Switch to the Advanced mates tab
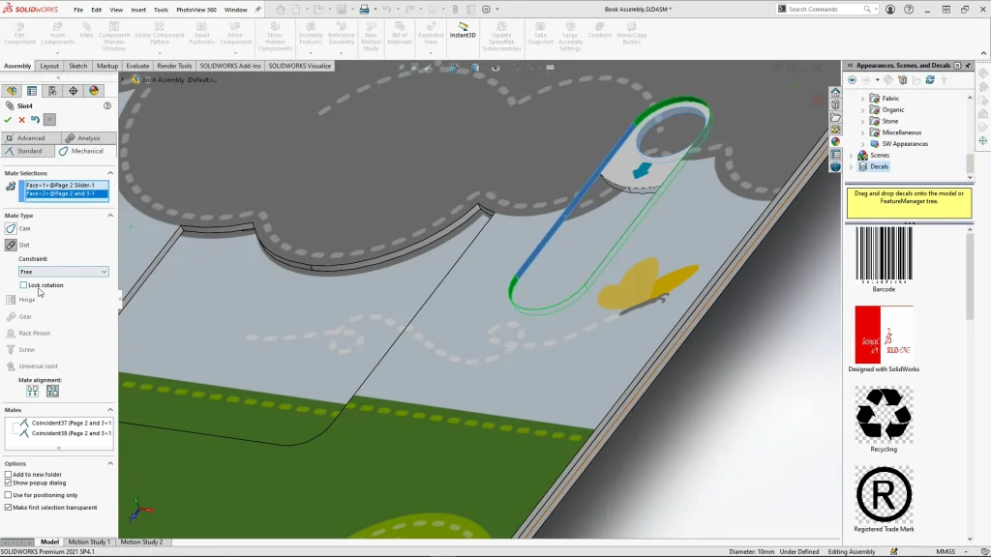 (30, 138)
